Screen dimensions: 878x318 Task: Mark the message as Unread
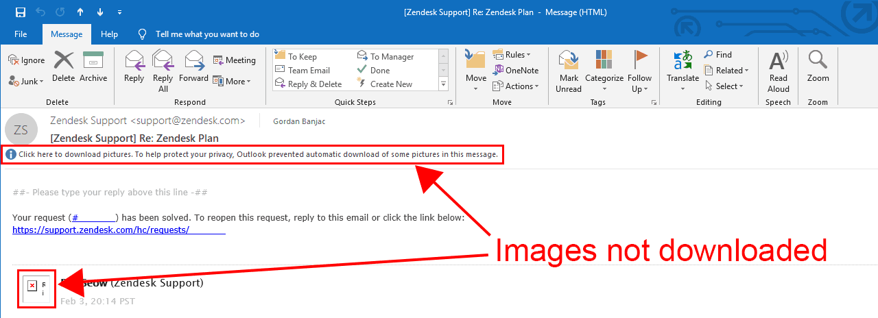569,71
